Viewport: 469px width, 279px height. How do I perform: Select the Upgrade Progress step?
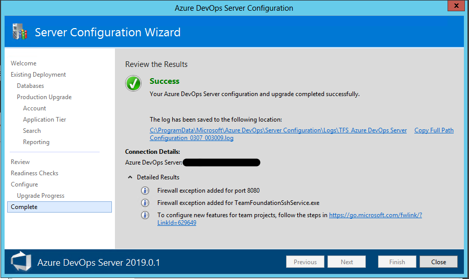pos(40,196)
